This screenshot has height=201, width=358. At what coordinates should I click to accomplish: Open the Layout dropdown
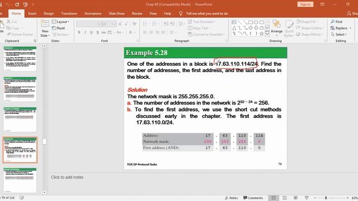60,22
